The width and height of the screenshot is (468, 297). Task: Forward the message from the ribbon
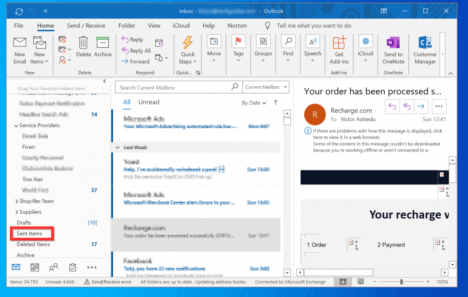[x=135, y=61]
